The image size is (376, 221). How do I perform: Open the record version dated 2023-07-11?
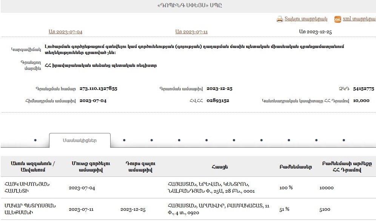(x=191, y=32)
